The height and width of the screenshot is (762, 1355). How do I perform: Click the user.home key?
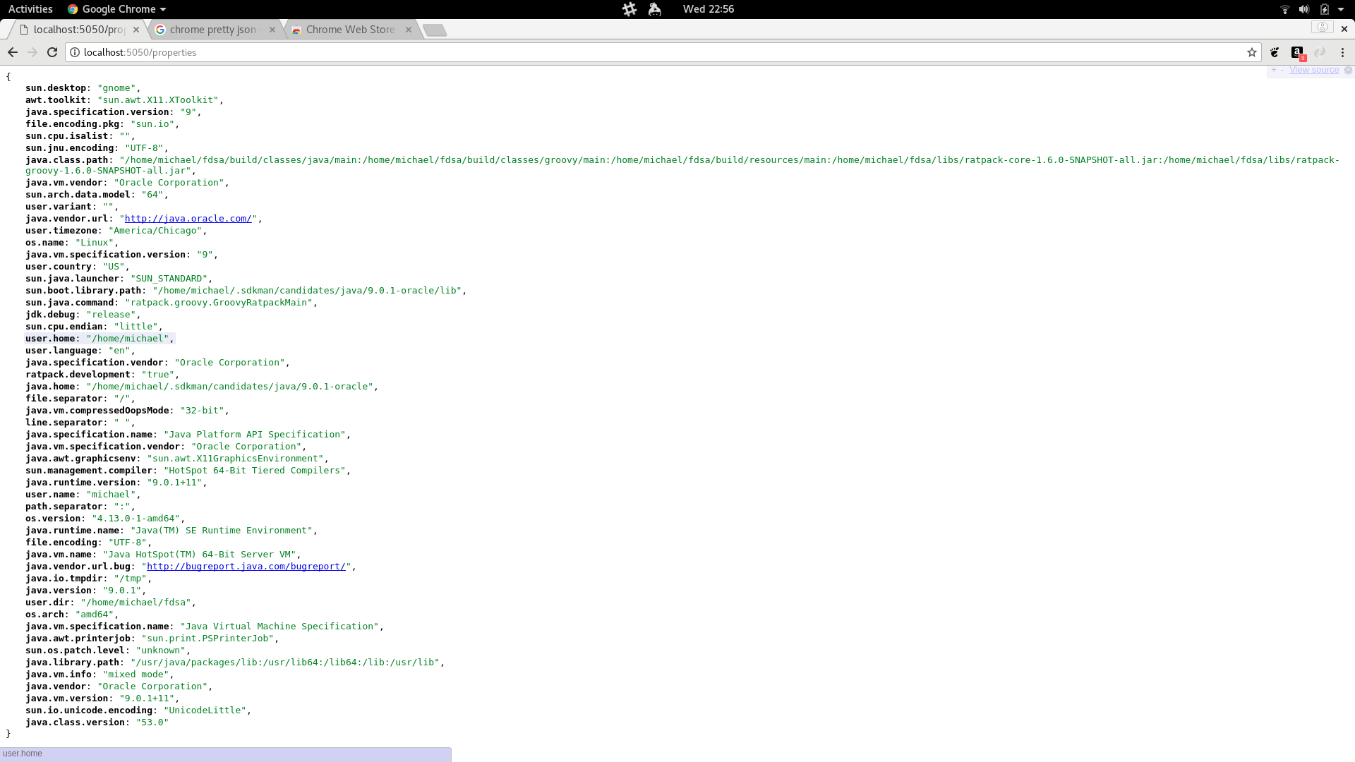(50, 339)
